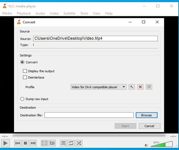Click the Destination file input field
Viewport: 179px width, 150px height.
coord(89,115)
